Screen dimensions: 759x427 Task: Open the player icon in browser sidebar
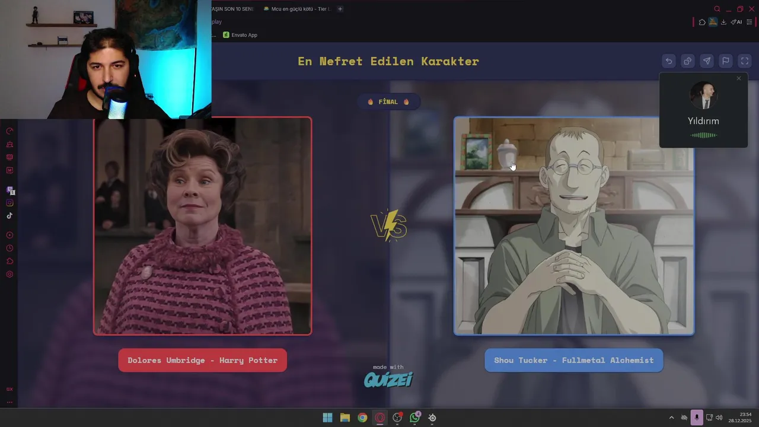click(x=9, y=235)
